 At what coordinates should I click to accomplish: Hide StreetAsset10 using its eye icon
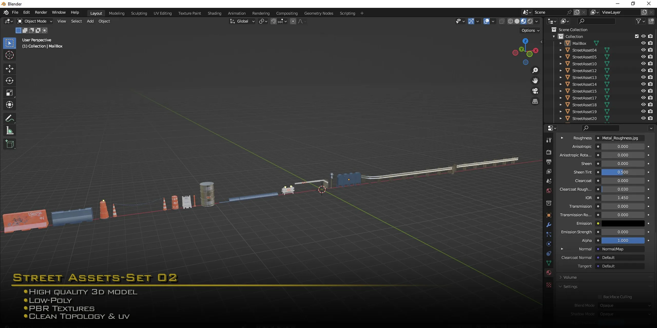pos(643,64)
